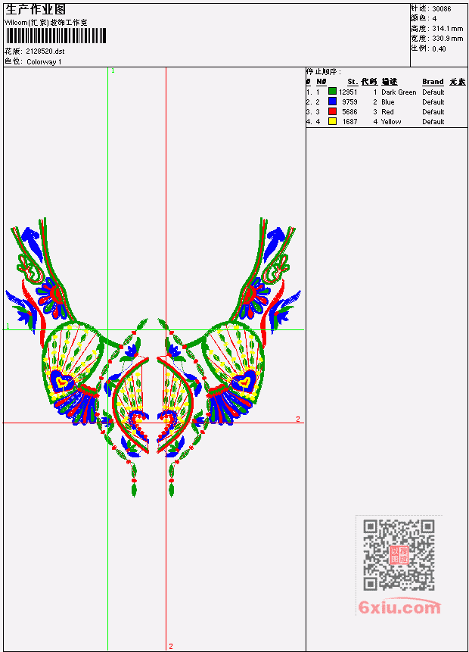469x652 pixels.
Task: Select the width value 330.9 mm
Action: click(x=448, y=39)
